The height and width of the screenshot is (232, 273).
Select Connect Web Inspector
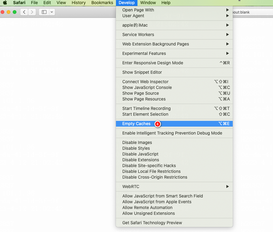click(174, 82)
